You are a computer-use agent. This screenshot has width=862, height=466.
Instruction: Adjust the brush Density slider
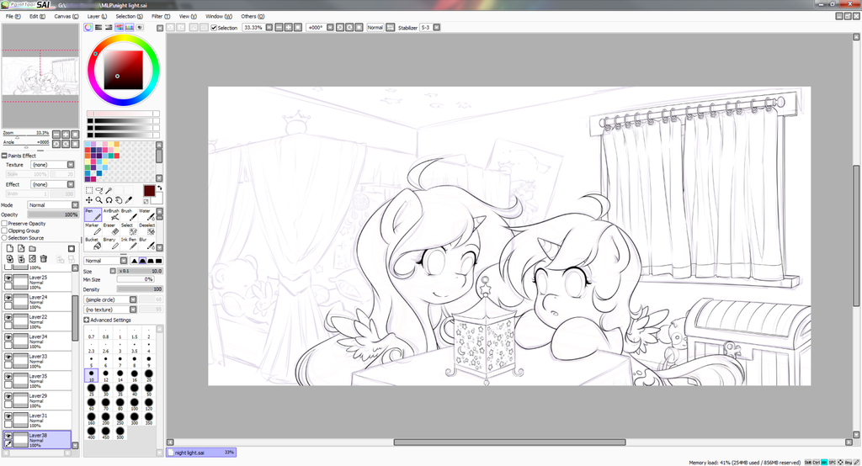pyautogui.click(x=140, y=289)
